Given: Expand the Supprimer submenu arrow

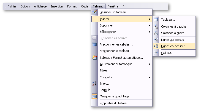Looking at the screenshot, I should point(150,25).
